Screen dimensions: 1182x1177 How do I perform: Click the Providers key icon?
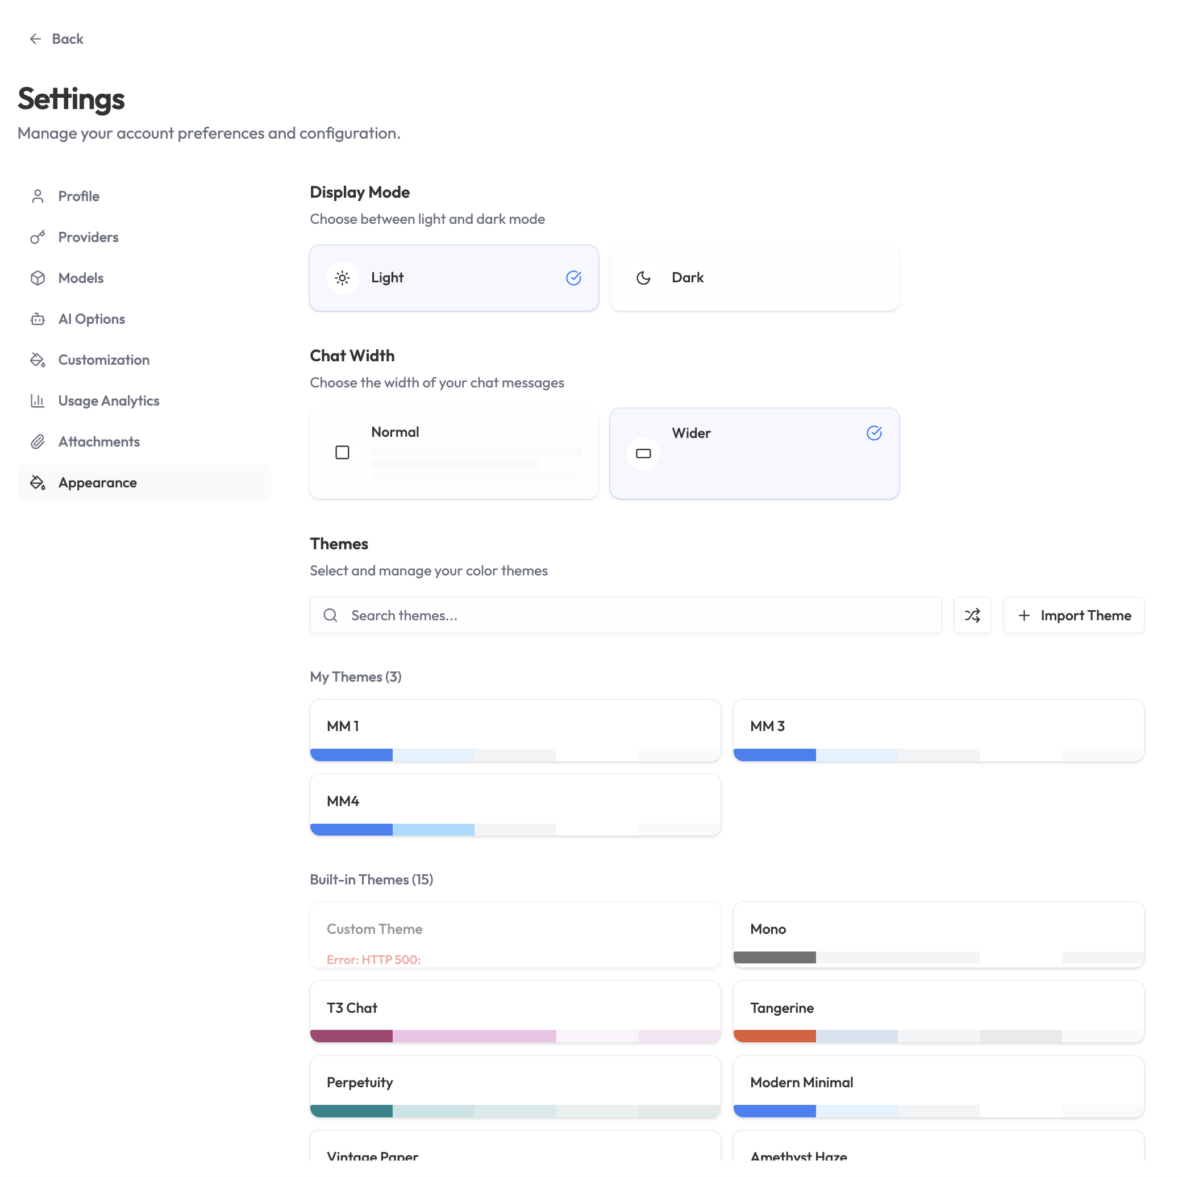click(38, 237)
